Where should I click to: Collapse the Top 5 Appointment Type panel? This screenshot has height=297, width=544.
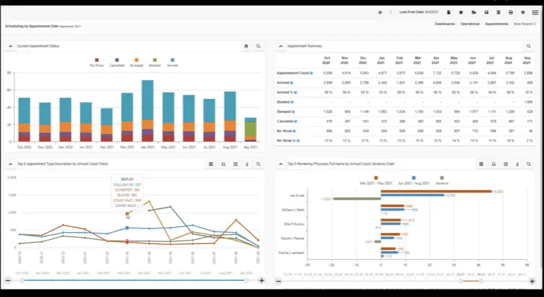click(x=10, y=164)
